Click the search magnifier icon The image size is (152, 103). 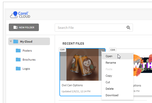tap(128, 28)
